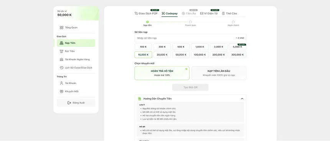Click the Codepay tab icon
This screenshot has width=330, height=141.
163,13
